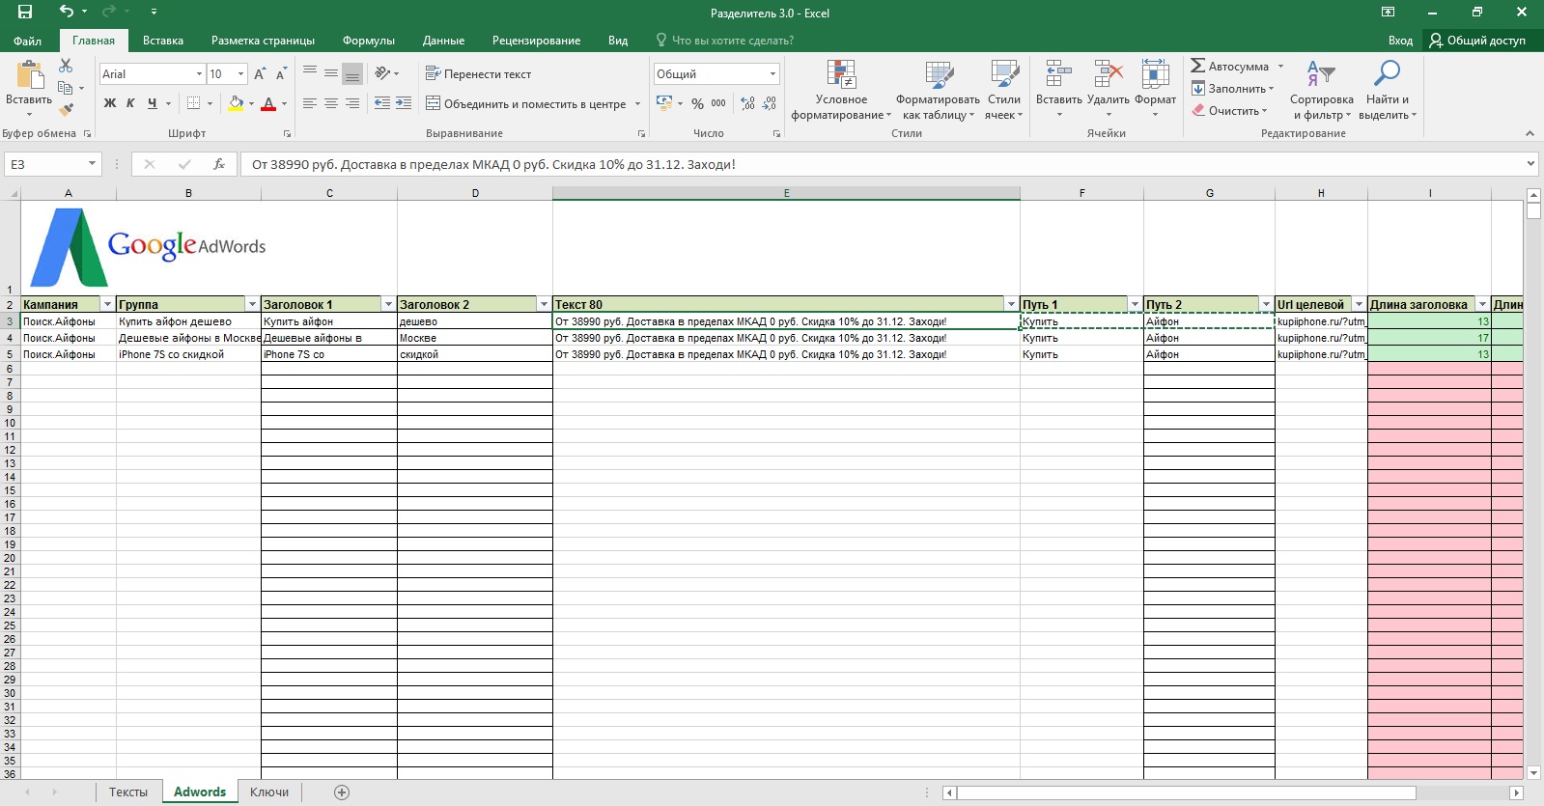This screenshot has height=806, width=1544.
Task: Decrease font size icon
Action: [281, 74]
